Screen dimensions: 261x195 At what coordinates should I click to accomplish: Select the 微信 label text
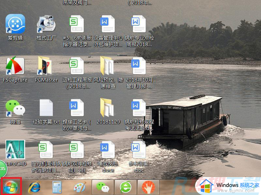15,122
